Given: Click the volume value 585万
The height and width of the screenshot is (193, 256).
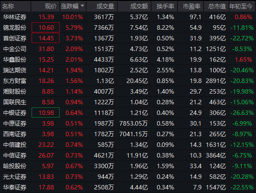Looking at the screenshot, I should 106,145.
